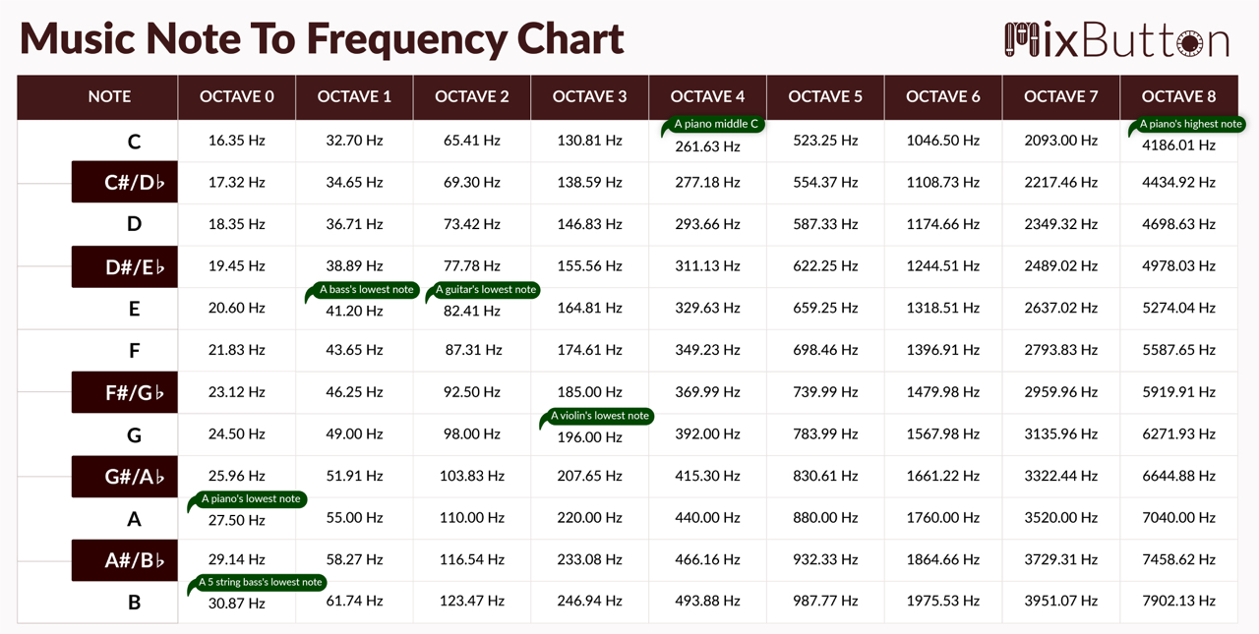This screenshot has height=634, width=1259.
Task: Click the 1046.50 Hz cell
Action: coord(943,141)
